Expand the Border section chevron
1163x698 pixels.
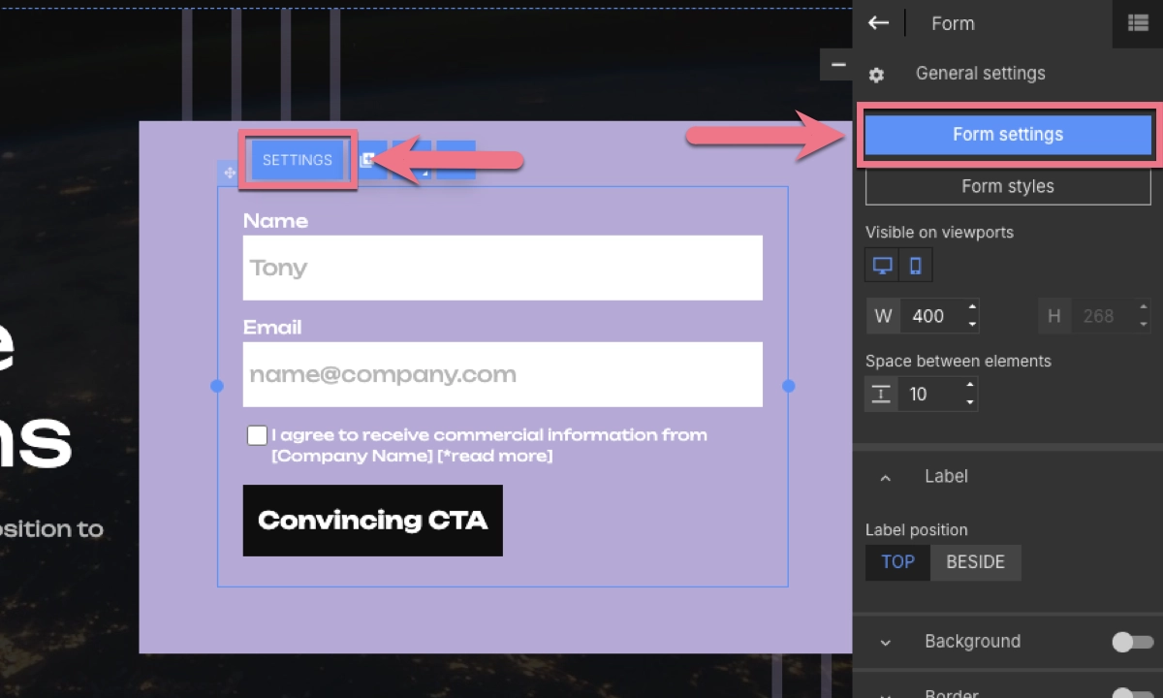(x=885, y=692)
